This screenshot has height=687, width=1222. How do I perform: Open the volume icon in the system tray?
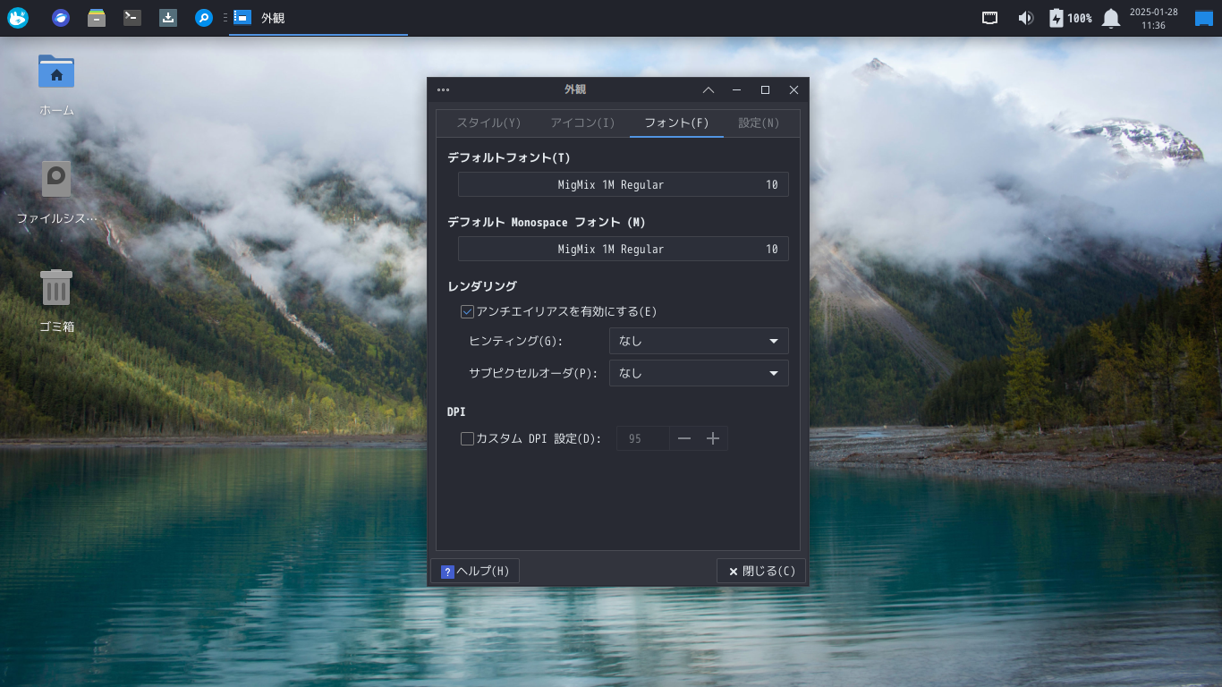point(1025,17)
